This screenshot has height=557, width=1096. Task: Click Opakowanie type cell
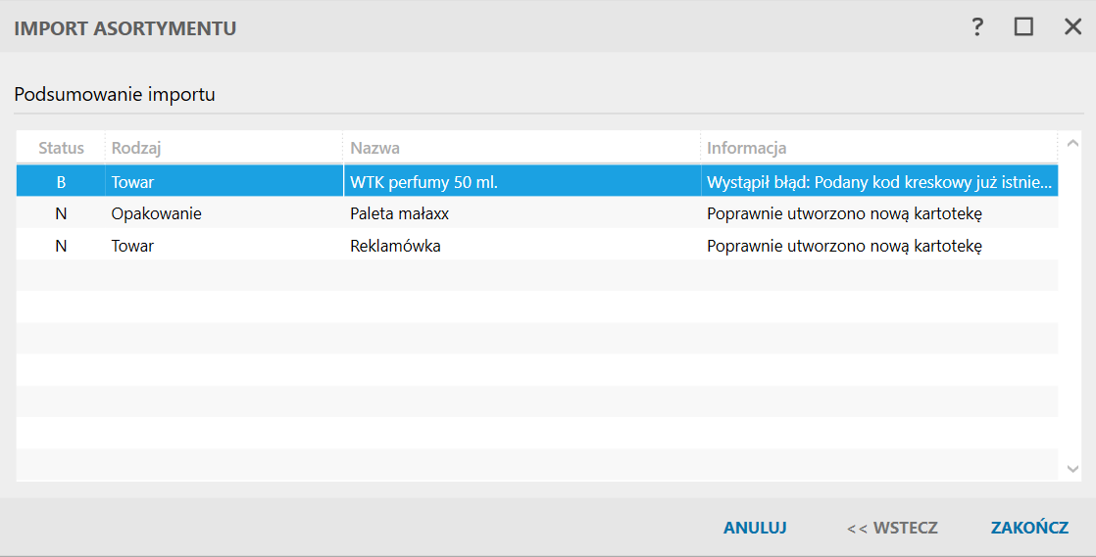(157, 212)
